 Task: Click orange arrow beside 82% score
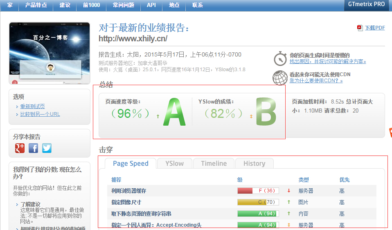pyautogui.click(x=251, y=116)
